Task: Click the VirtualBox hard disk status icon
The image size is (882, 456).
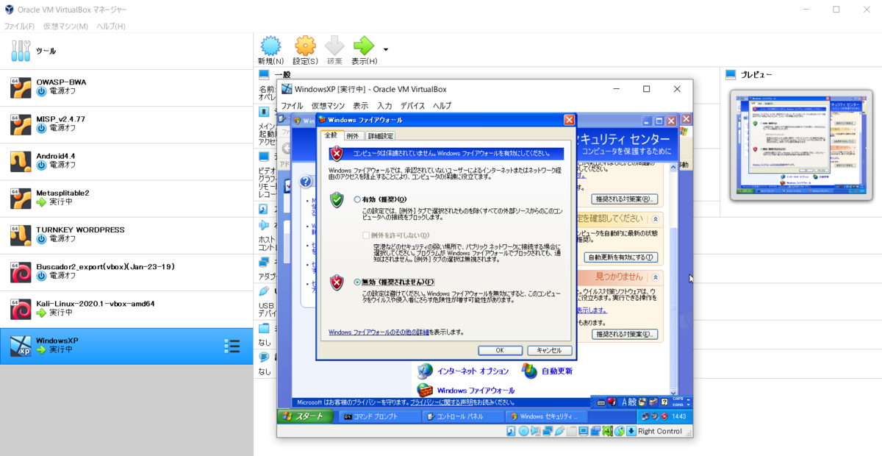Action: [512, 431]
